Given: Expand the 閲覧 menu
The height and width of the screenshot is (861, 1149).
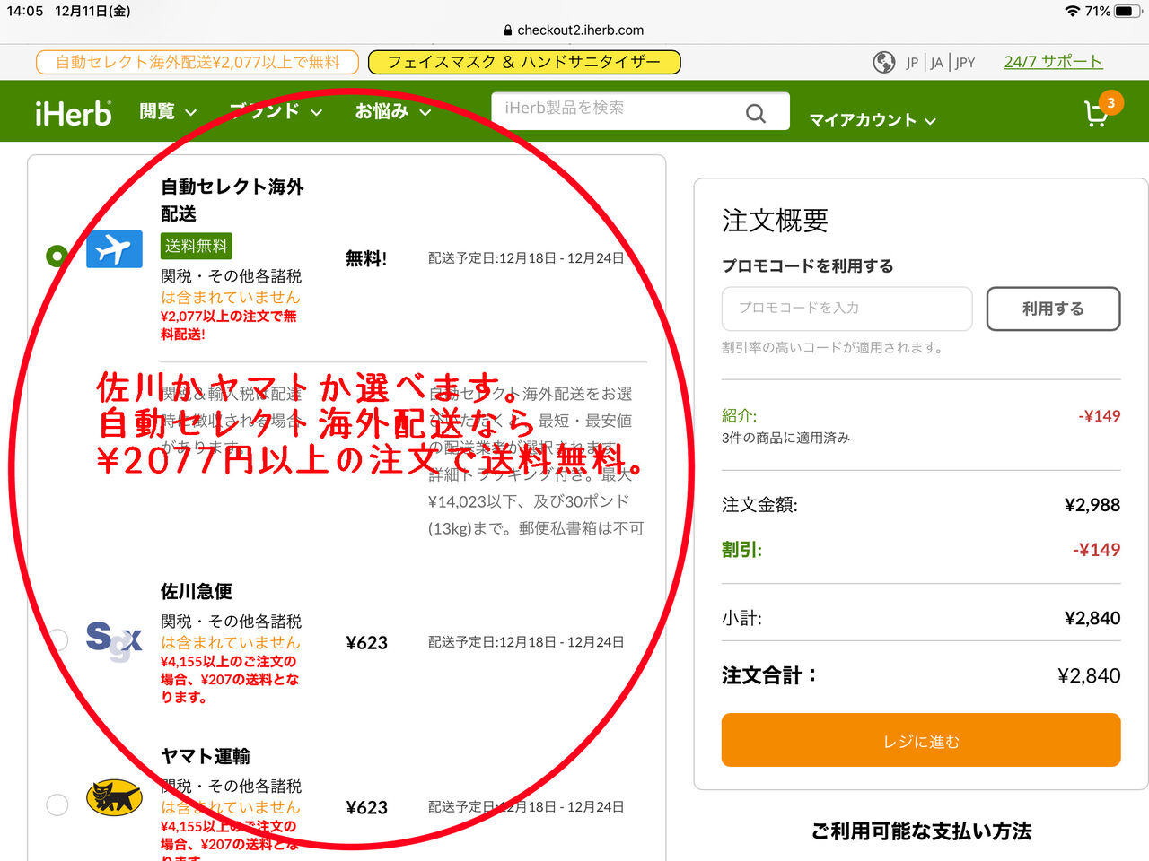Looking at the screenshot, I should [x=168, y=112].
